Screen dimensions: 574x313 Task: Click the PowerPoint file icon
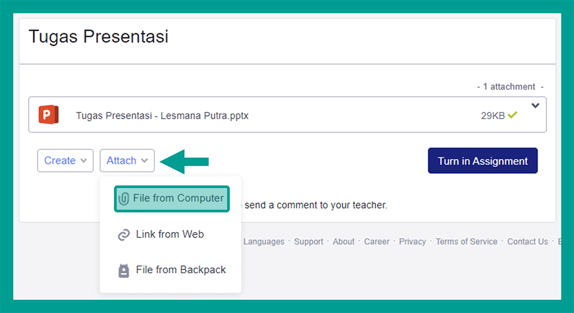tap(48, 115)
